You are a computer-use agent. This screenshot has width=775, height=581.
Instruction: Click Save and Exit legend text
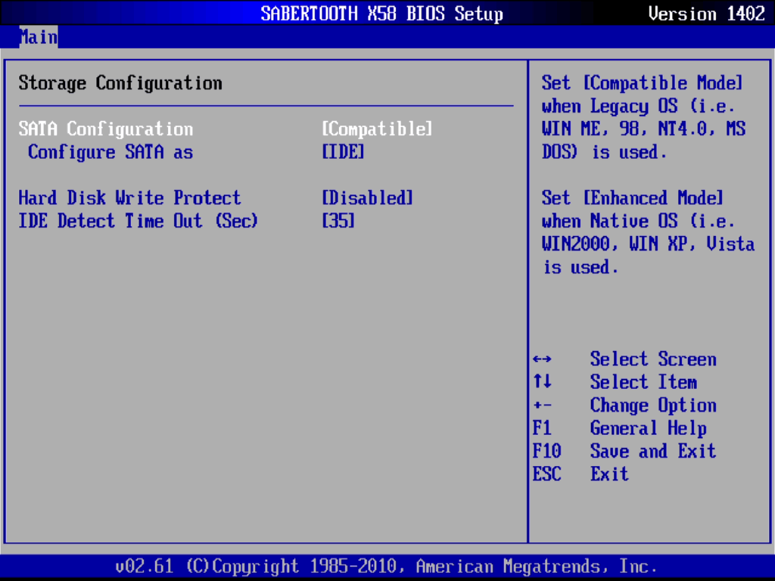pos(653,451)
